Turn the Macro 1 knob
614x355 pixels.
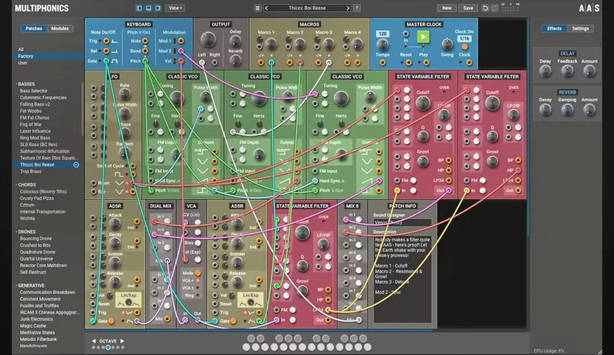point(271,44)
